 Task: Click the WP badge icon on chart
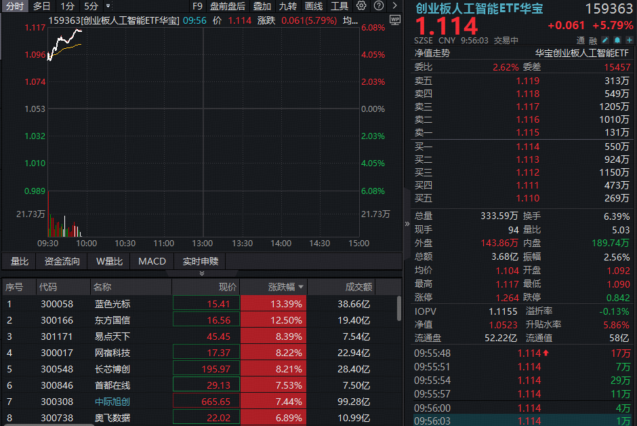[x=396, y=20]
